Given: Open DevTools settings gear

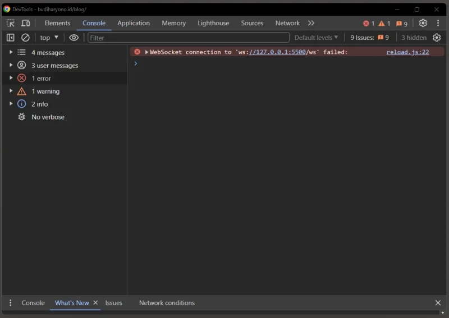Looking at the screenshot, I should [x=423, y=23].
